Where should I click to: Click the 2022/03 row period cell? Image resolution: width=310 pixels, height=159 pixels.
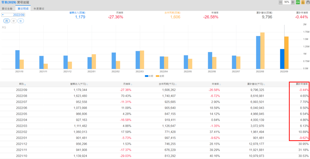click(21, 126)
